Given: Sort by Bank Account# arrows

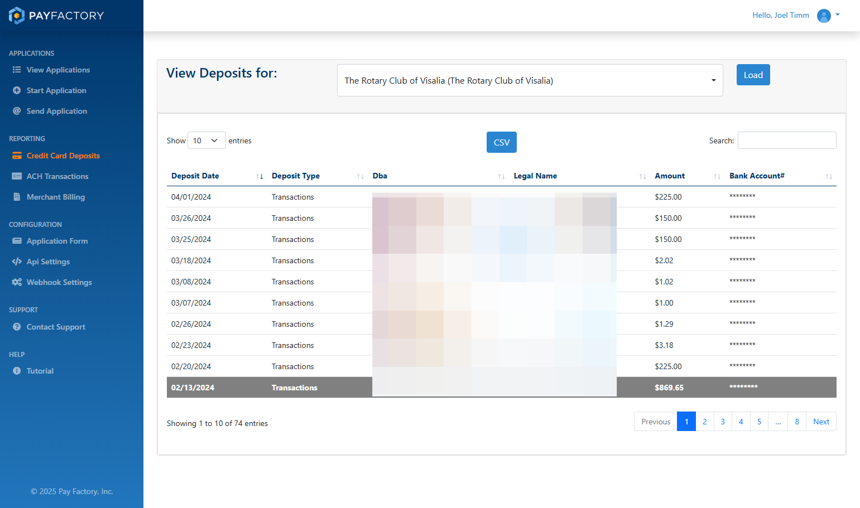Looking at the screenshot, I should coord(829,176).
